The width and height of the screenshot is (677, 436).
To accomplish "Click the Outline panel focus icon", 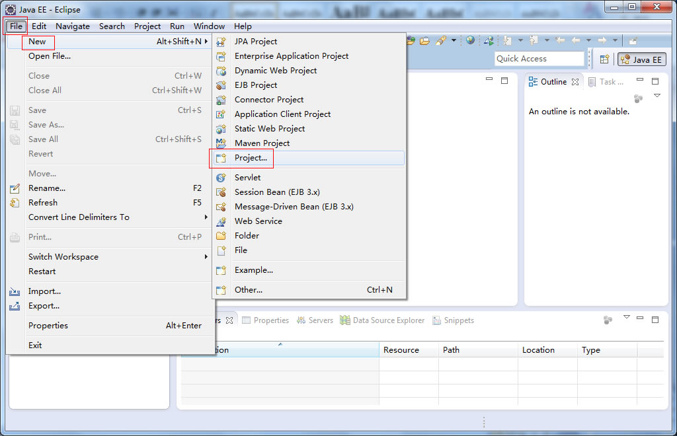I will click(x=639, y=98).
